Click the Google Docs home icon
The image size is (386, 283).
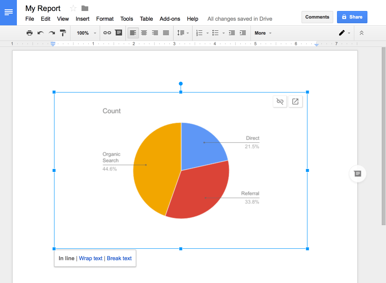(x=8, y=12)
